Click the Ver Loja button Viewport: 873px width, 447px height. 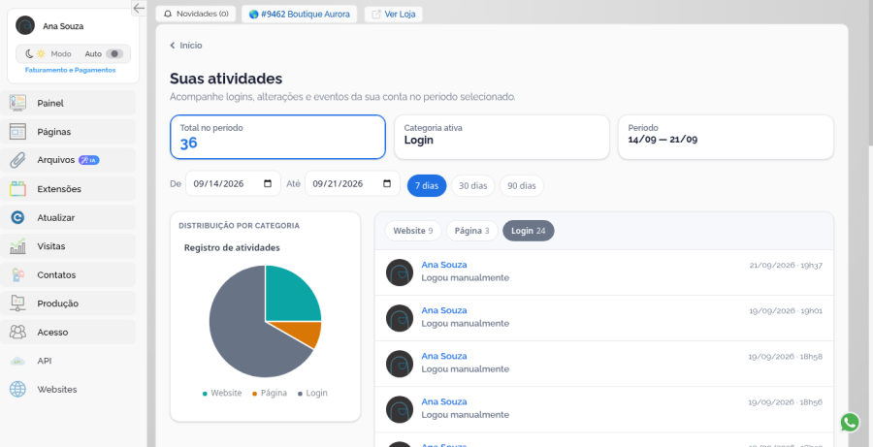pos(394,14)
